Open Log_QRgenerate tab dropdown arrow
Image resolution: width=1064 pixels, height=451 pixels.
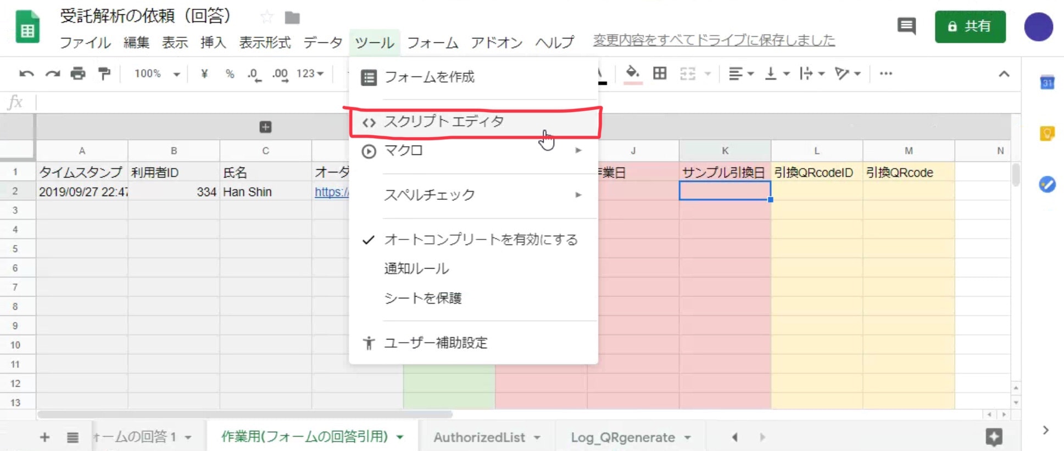[x=687, y=438]
